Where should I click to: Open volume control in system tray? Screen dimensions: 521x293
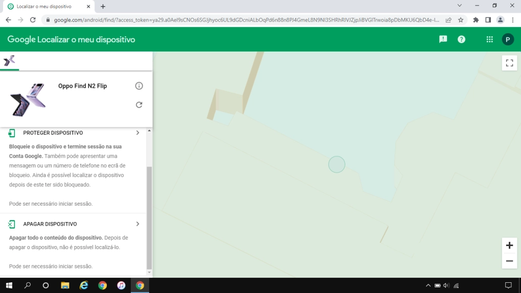446,285
